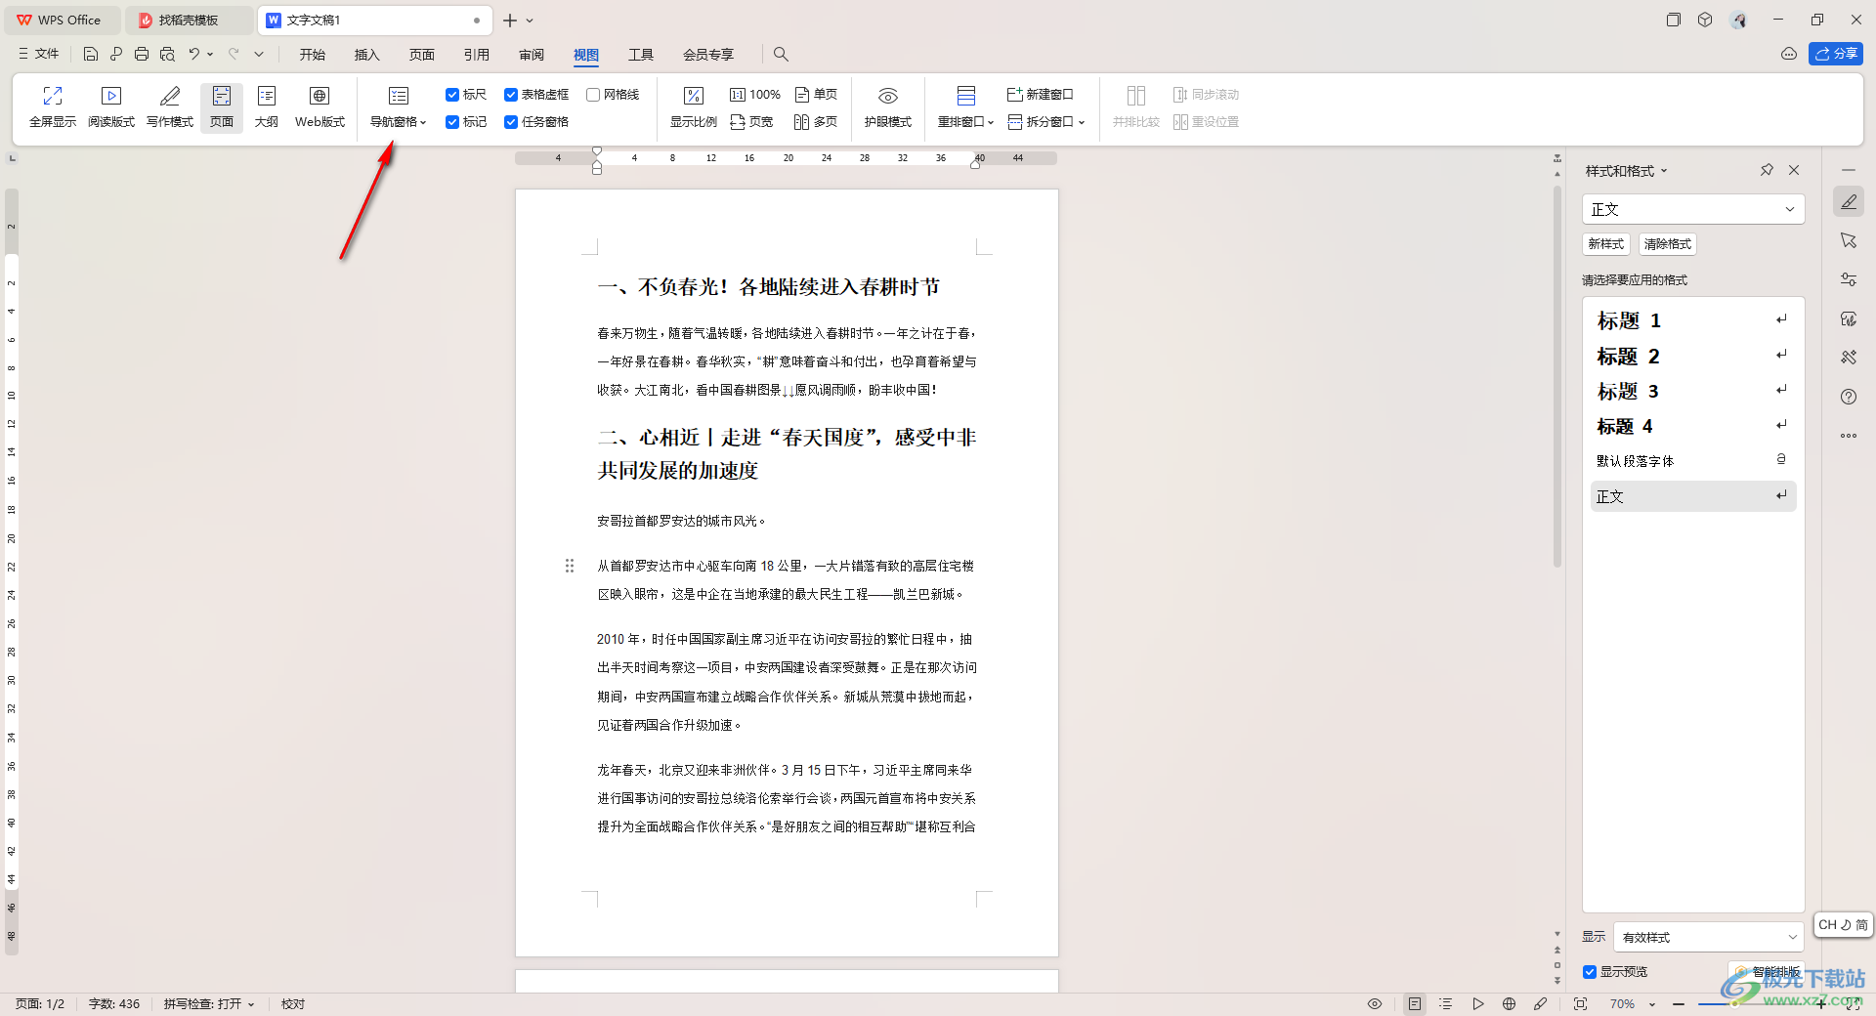Open the display filter dropdown
This screenshot has width=1876, height=1016.
tap(1708, 937)
